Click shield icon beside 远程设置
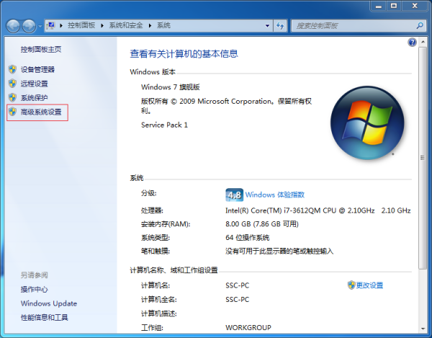The height and width of the screenshot is (338, 432). point(12,84)
